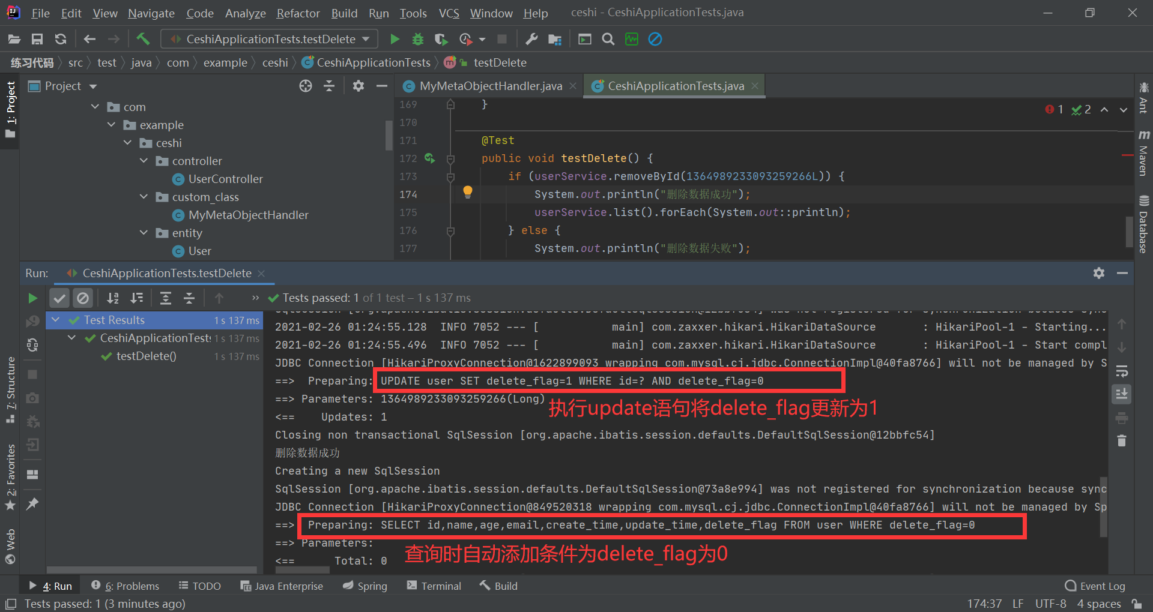
Task: Click the Search Everywhere magnifier icon
Action: (x=608, y=39)
